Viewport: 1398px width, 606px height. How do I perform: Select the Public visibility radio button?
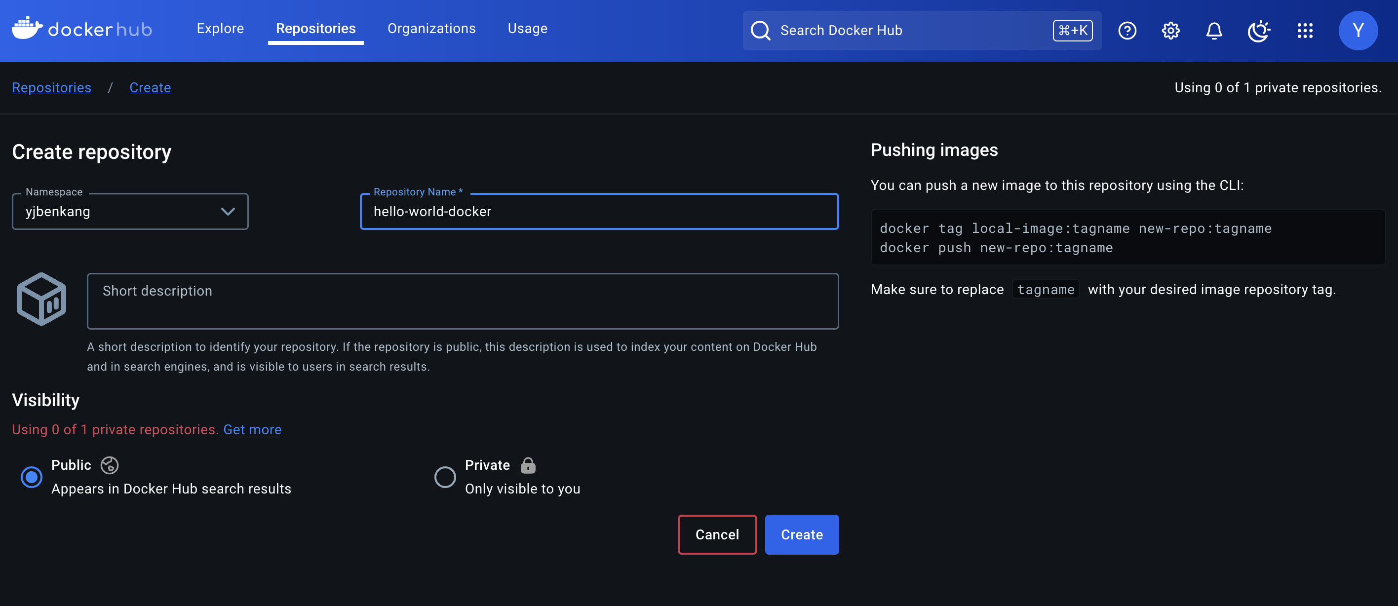click(32, 477)
